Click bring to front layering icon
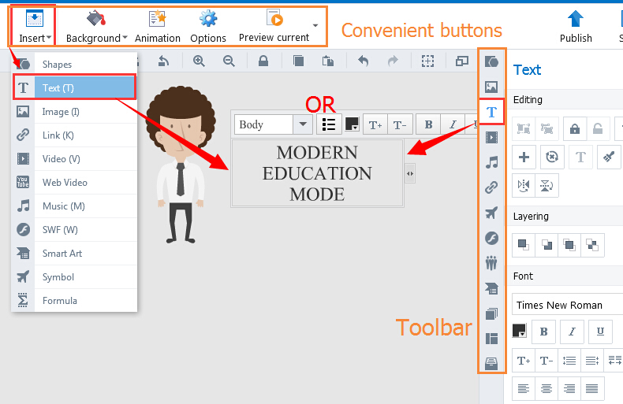This screenshot has height=404, width=623. pos(524,245)
